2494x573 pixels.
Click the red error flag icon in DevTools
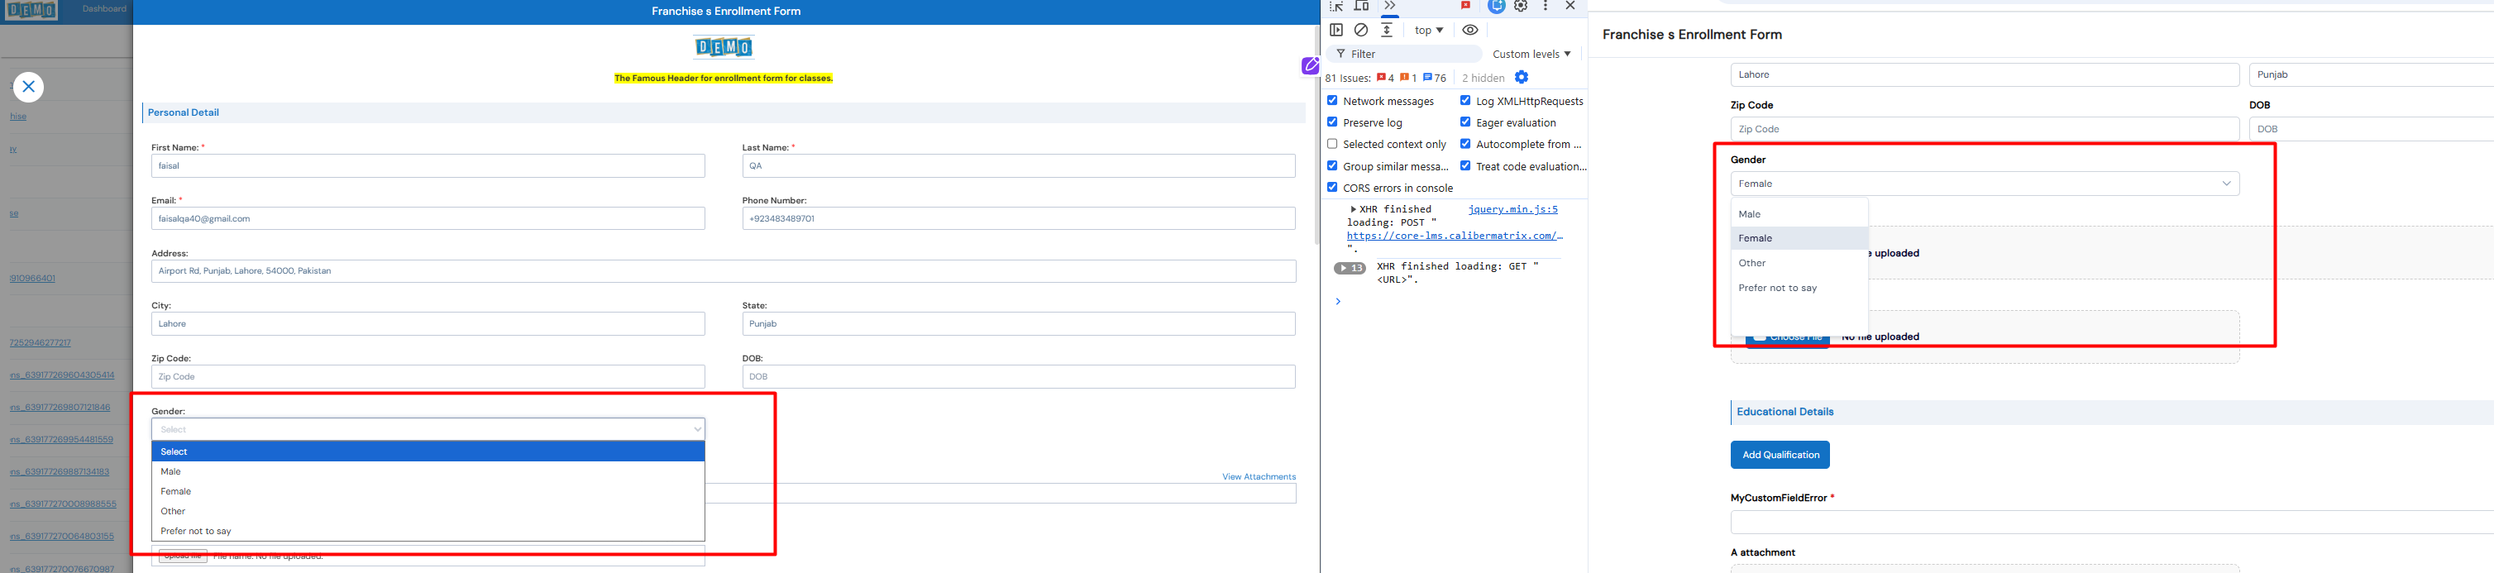click(x=1466, y=6)
